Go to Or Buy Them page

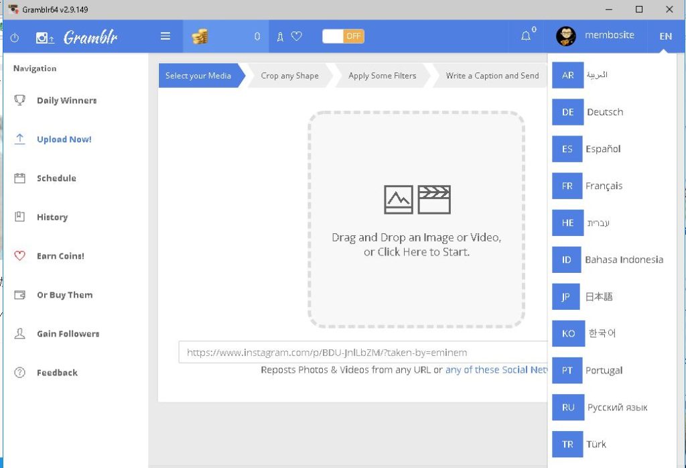(65, 294)
